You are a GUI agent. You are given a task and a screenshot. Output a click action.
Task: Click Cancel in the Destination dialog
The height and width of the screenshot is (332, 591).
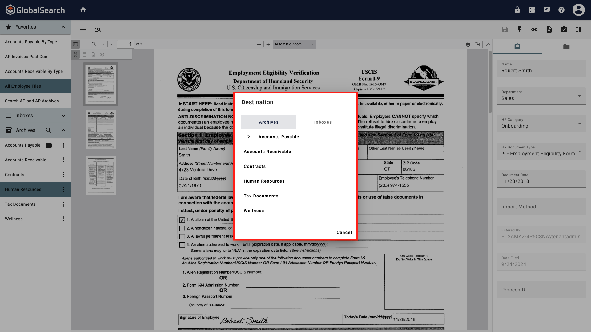[x=344, y=232]
